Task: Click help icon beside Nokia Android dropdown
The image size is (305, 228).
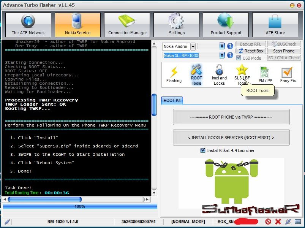Action: [230, 46]
